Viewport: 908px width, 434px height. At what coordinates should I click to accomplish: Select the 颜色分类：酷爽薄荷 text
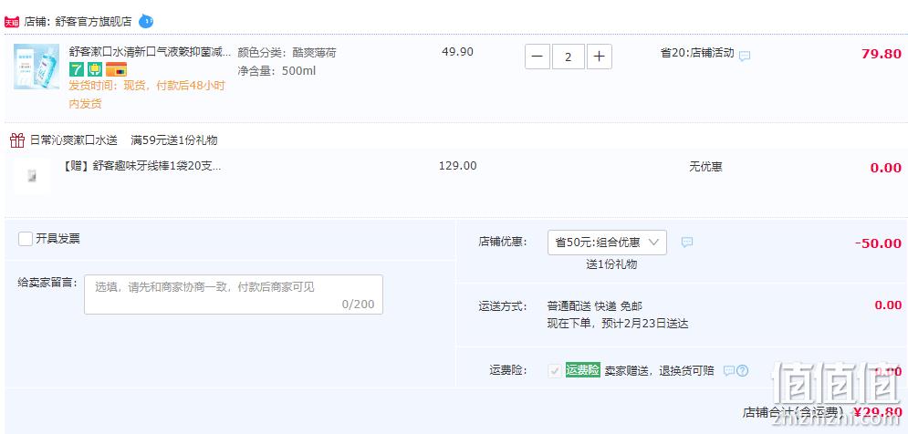(x=287, y=53)
